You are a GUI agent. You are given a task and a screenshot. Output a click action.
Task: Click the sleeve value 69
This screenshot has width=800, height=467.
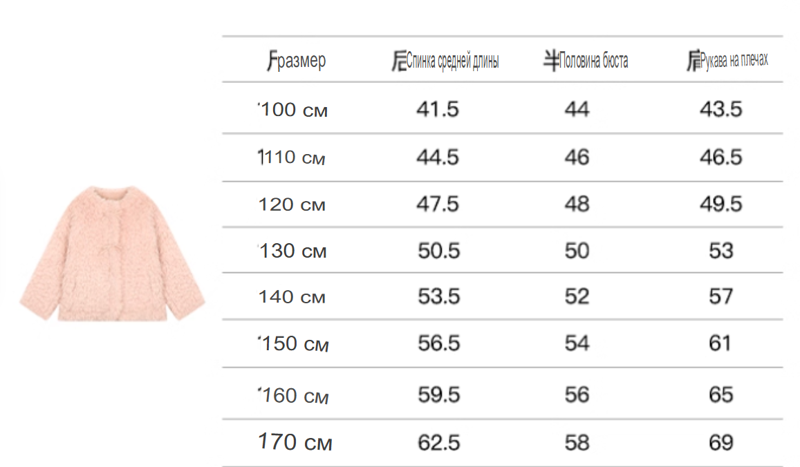(720, 442)
